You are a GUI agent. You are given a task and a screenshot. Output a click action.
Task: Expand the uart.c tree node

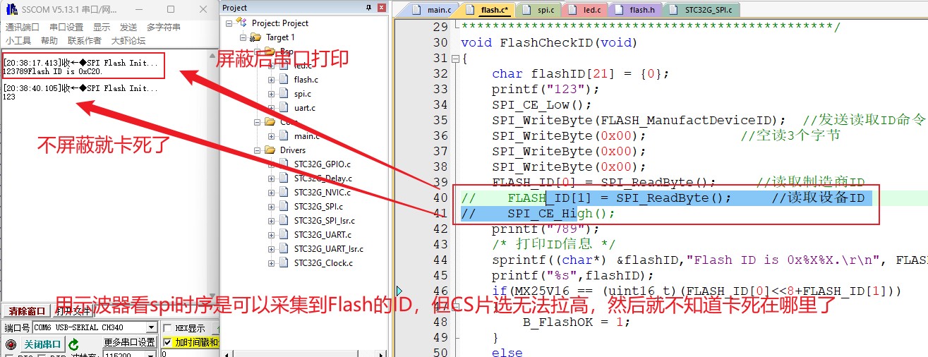click(x=272, y=108)
